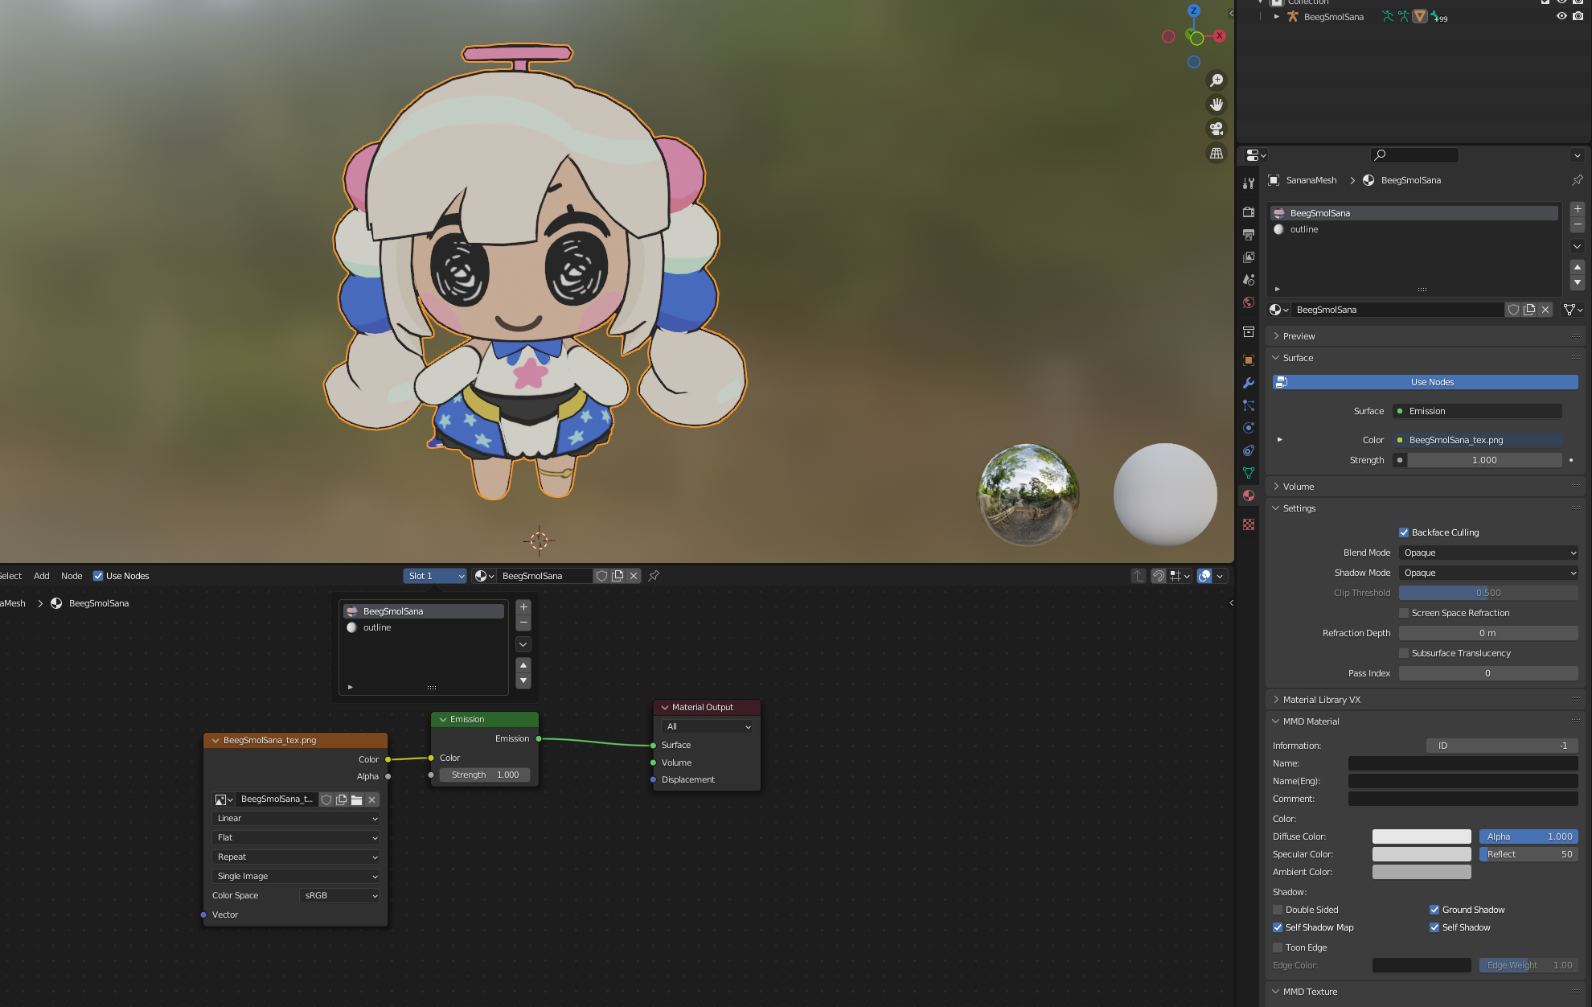Image resolution: width=1592 pixels, height=1007 pixels.
Task: Enable Subsurface Translucency checkbox
Action: [1404, 653]
